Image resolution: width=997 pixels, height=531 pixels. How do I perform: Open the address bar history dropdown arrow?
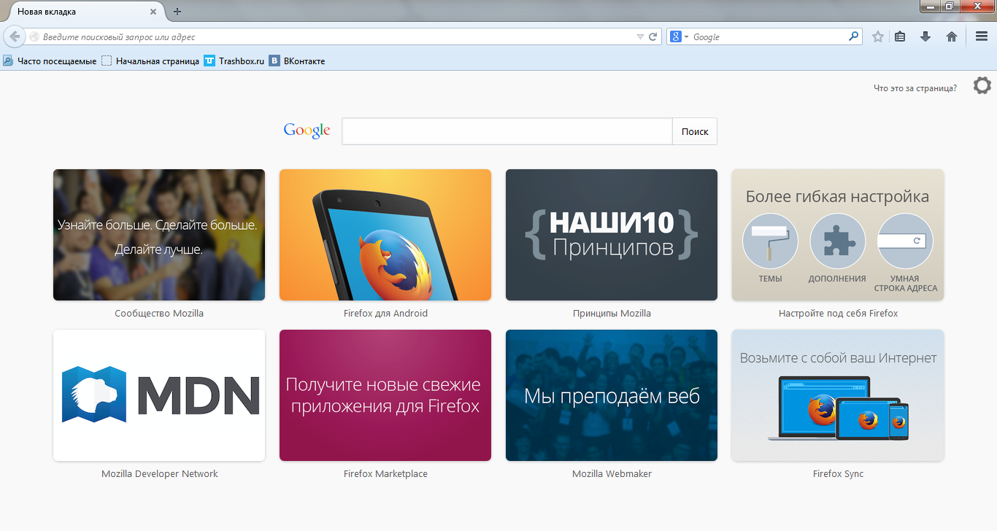point(640,36)
